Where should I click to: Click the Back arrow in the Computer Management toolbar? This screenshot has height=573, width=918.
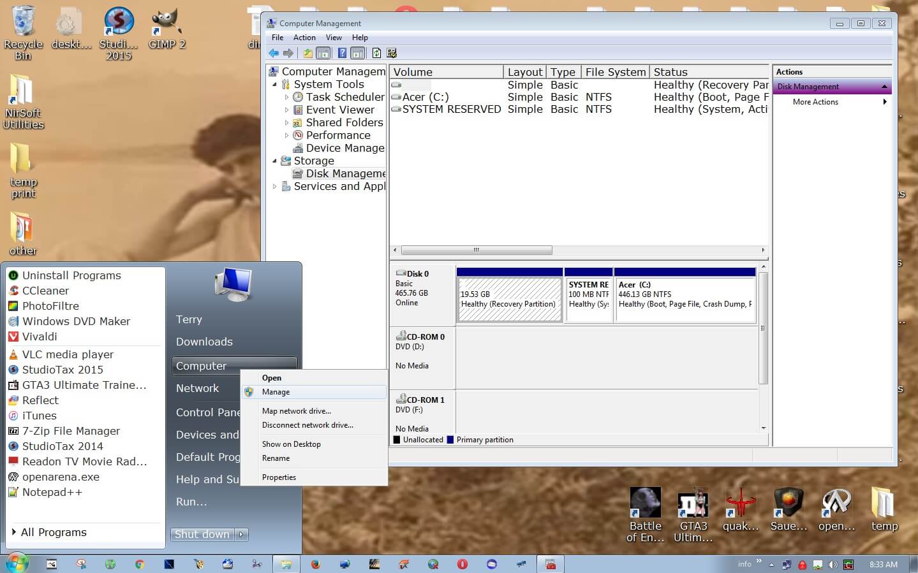click(274, 53)
